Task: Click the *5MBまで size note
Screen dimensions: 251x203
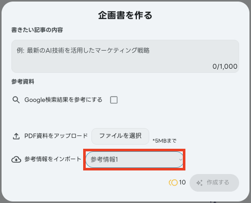Action: point(165,141)
